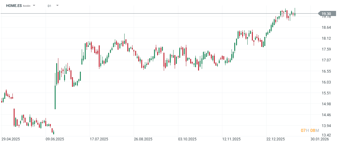Screen dimensions: 340x144
Task: Select the 17.07 price level label
Action: point(326,60)
